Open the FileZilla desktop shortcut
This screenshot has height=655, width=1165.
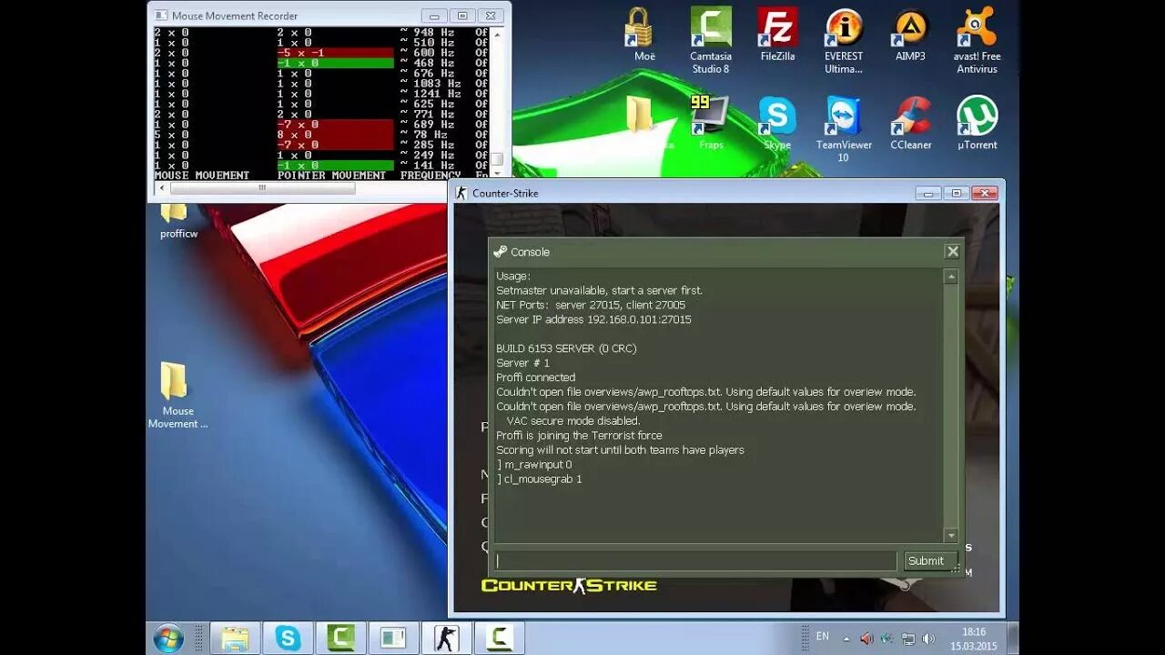point(777,35)
